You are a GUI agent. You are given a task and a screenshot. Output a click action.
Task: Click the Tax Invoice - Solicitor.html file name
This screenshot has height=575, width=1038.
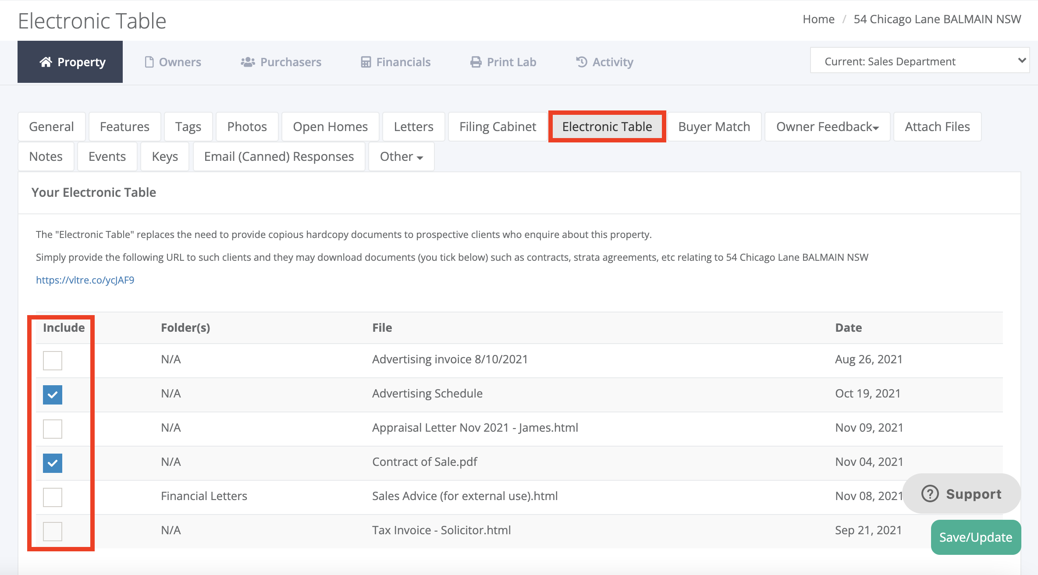point(441,530)
